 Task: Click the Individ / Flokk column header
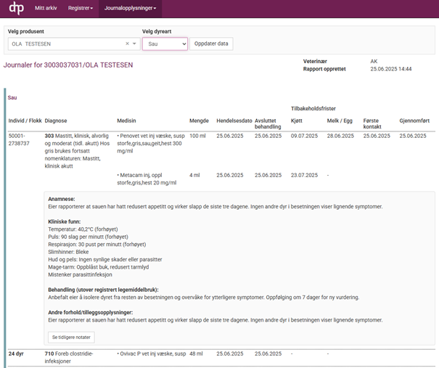pyautogui.click(x=24, y=120)
